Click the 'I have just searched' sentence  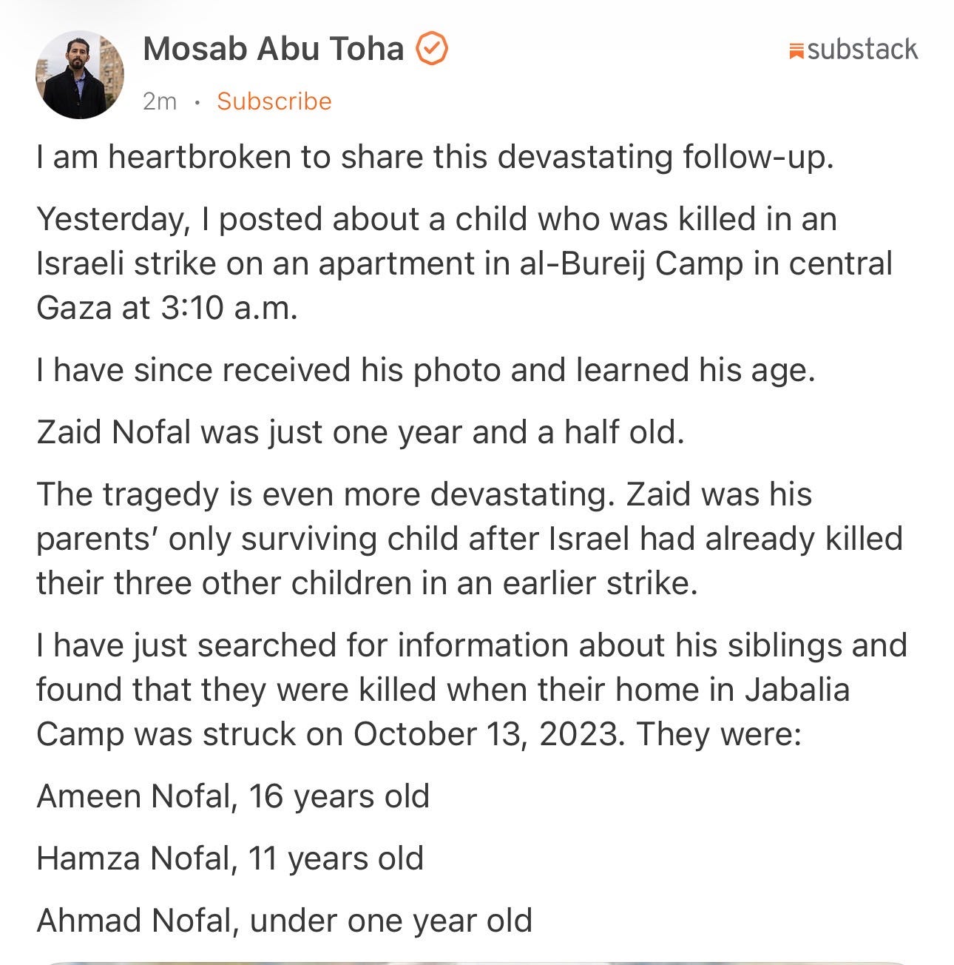[x=472, y=690]
